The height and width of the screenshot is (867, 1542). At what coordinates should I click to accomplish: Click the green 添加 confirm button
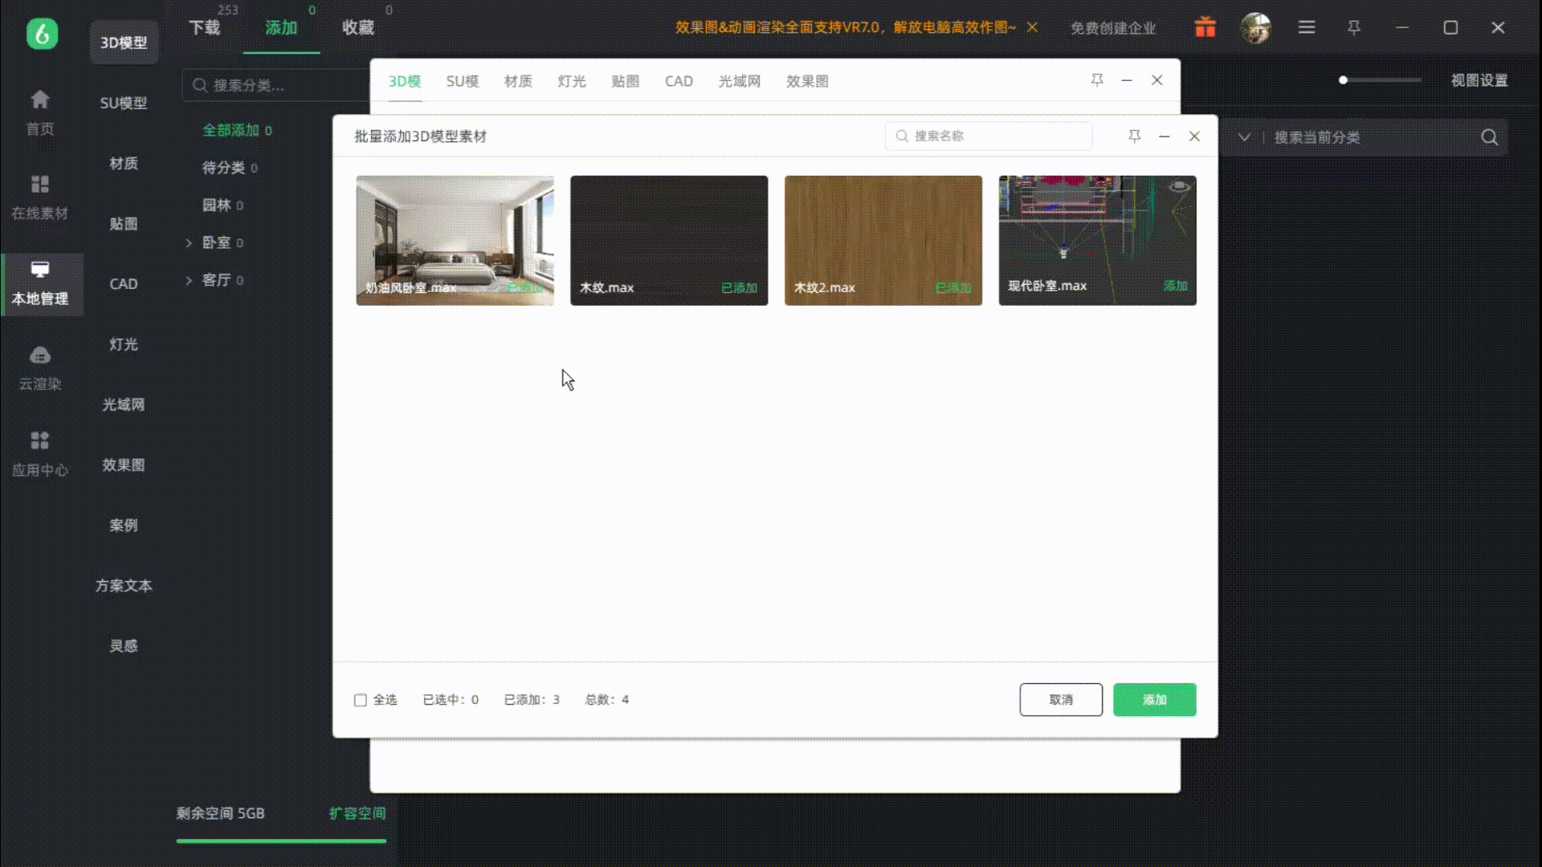click(x=1154, y=700)
